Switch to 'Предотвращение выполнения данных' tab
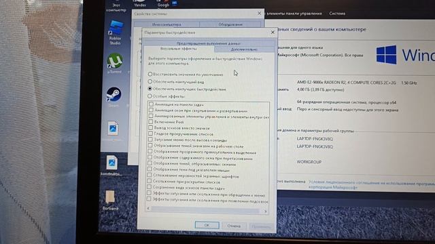435x244 pixels. (209, 43)
